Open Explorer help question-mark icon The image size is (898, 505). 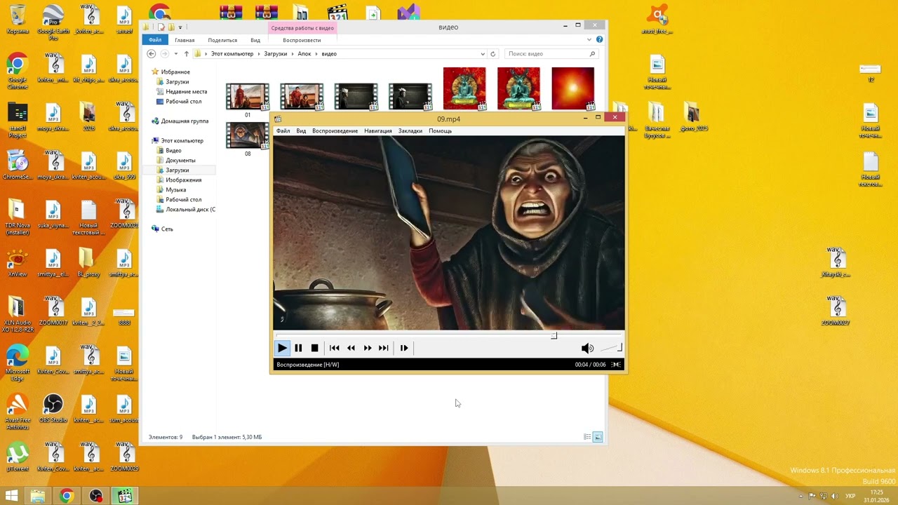tap(599, 40)
